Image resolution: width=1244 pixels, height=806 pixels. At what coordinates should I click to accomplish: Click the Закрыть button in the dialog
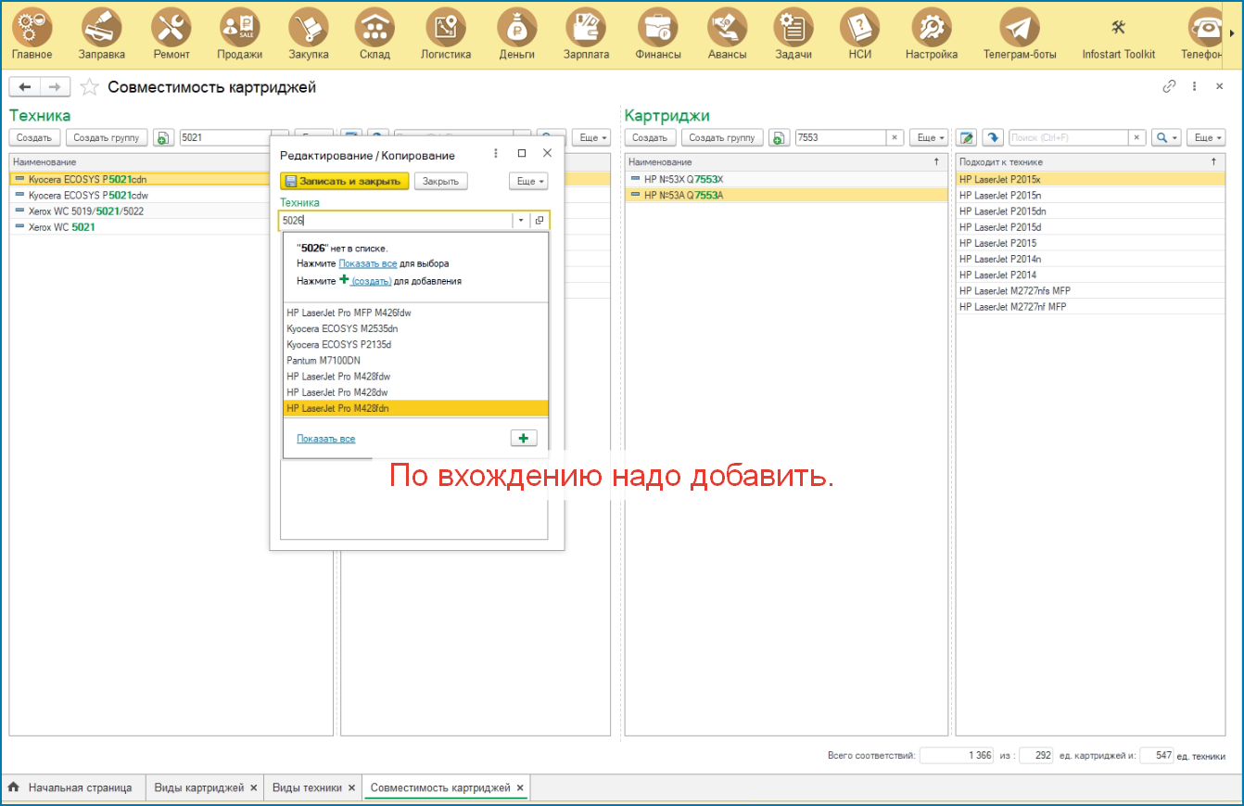[440, 181]
